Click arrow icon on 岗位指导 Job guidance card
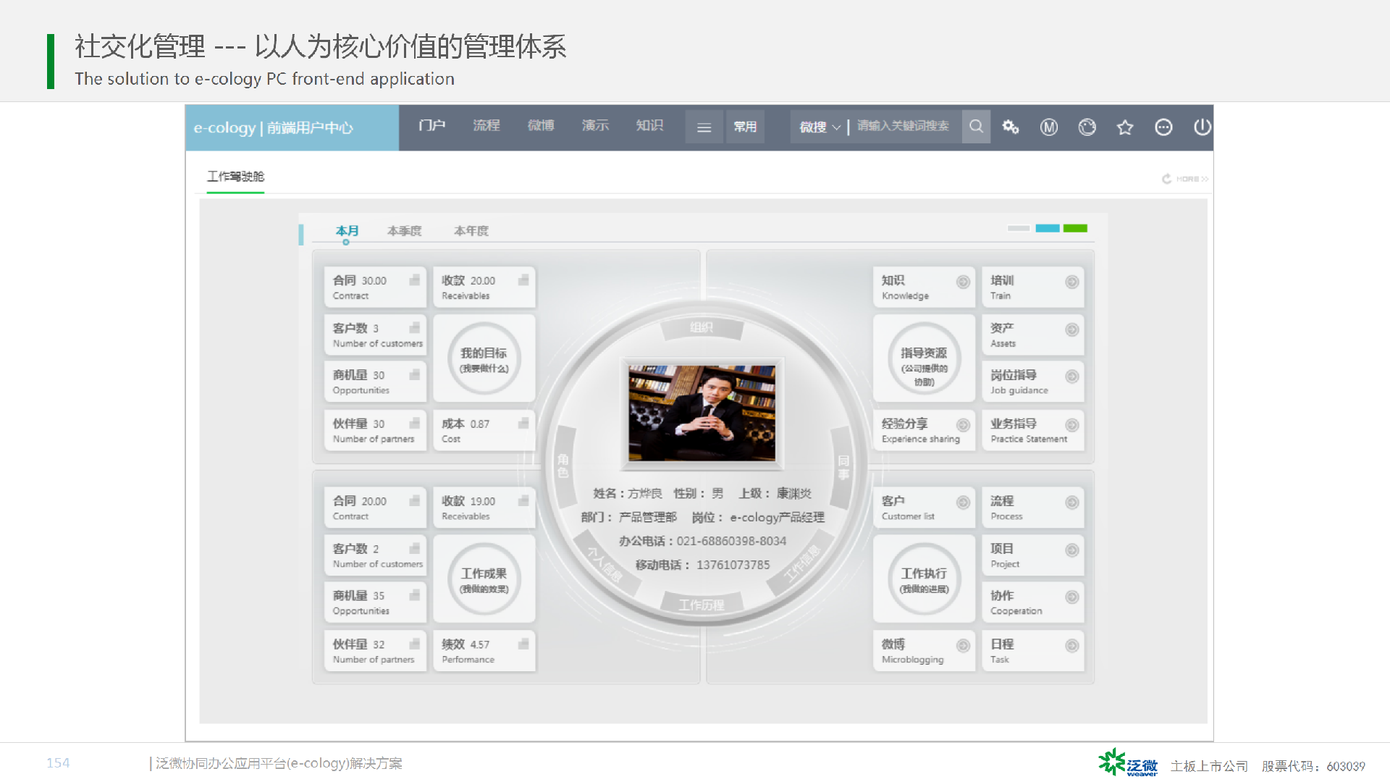Viewport: 1390px width, 782px height. pyautogui.click(x=1072, y=377)
